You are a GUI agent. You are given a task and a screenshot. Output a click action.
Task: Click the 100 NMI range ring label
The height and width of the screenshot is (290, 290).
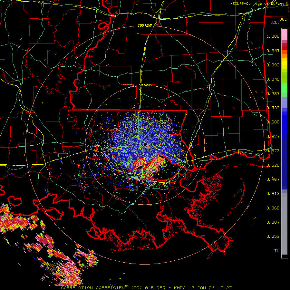[145, 25]
